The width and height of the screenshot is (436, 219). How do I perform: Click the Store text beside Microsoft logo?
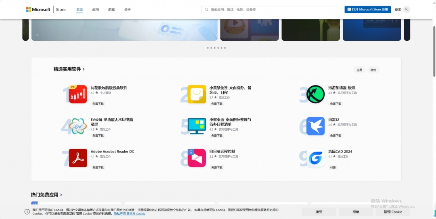pyautogui.click(x=61, y=9)
